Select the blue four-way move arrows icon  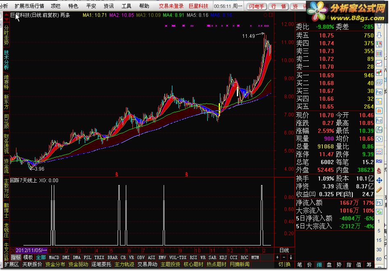pyautogui.click(x=379, y=181)
